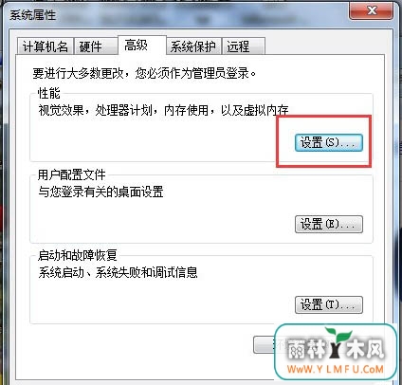
Task: Click the 系统属性 title bar text
Action: (x=33, y=15)
